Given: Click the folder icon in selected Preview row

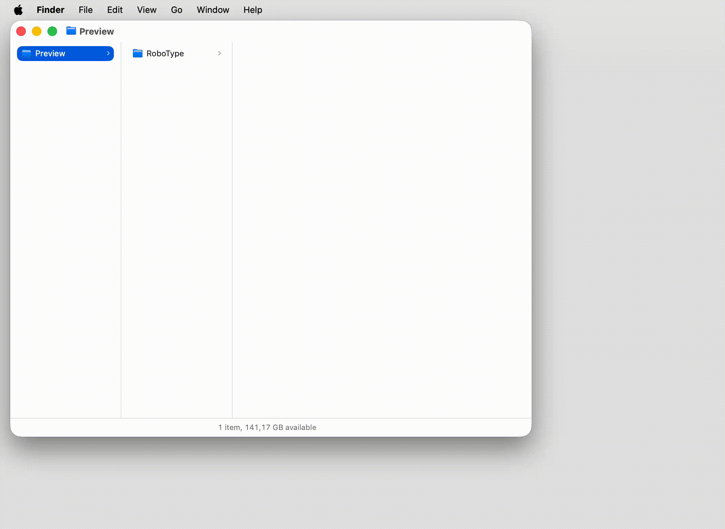Looking at the screenshot, I should click(x=26, y=54).
